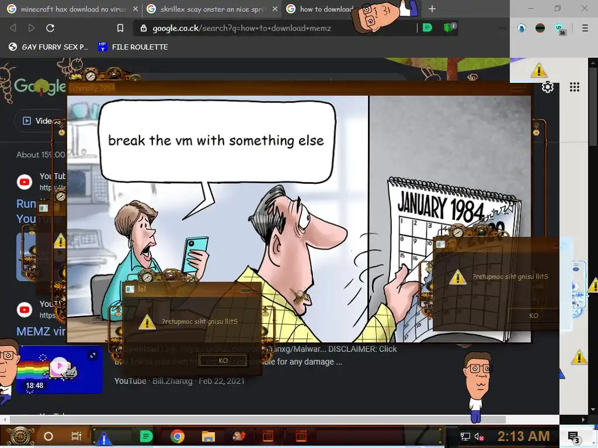Screen dimensions: 598x448
Task: Go forward with the browser forward arrow
Action: (x=32, y=28)
